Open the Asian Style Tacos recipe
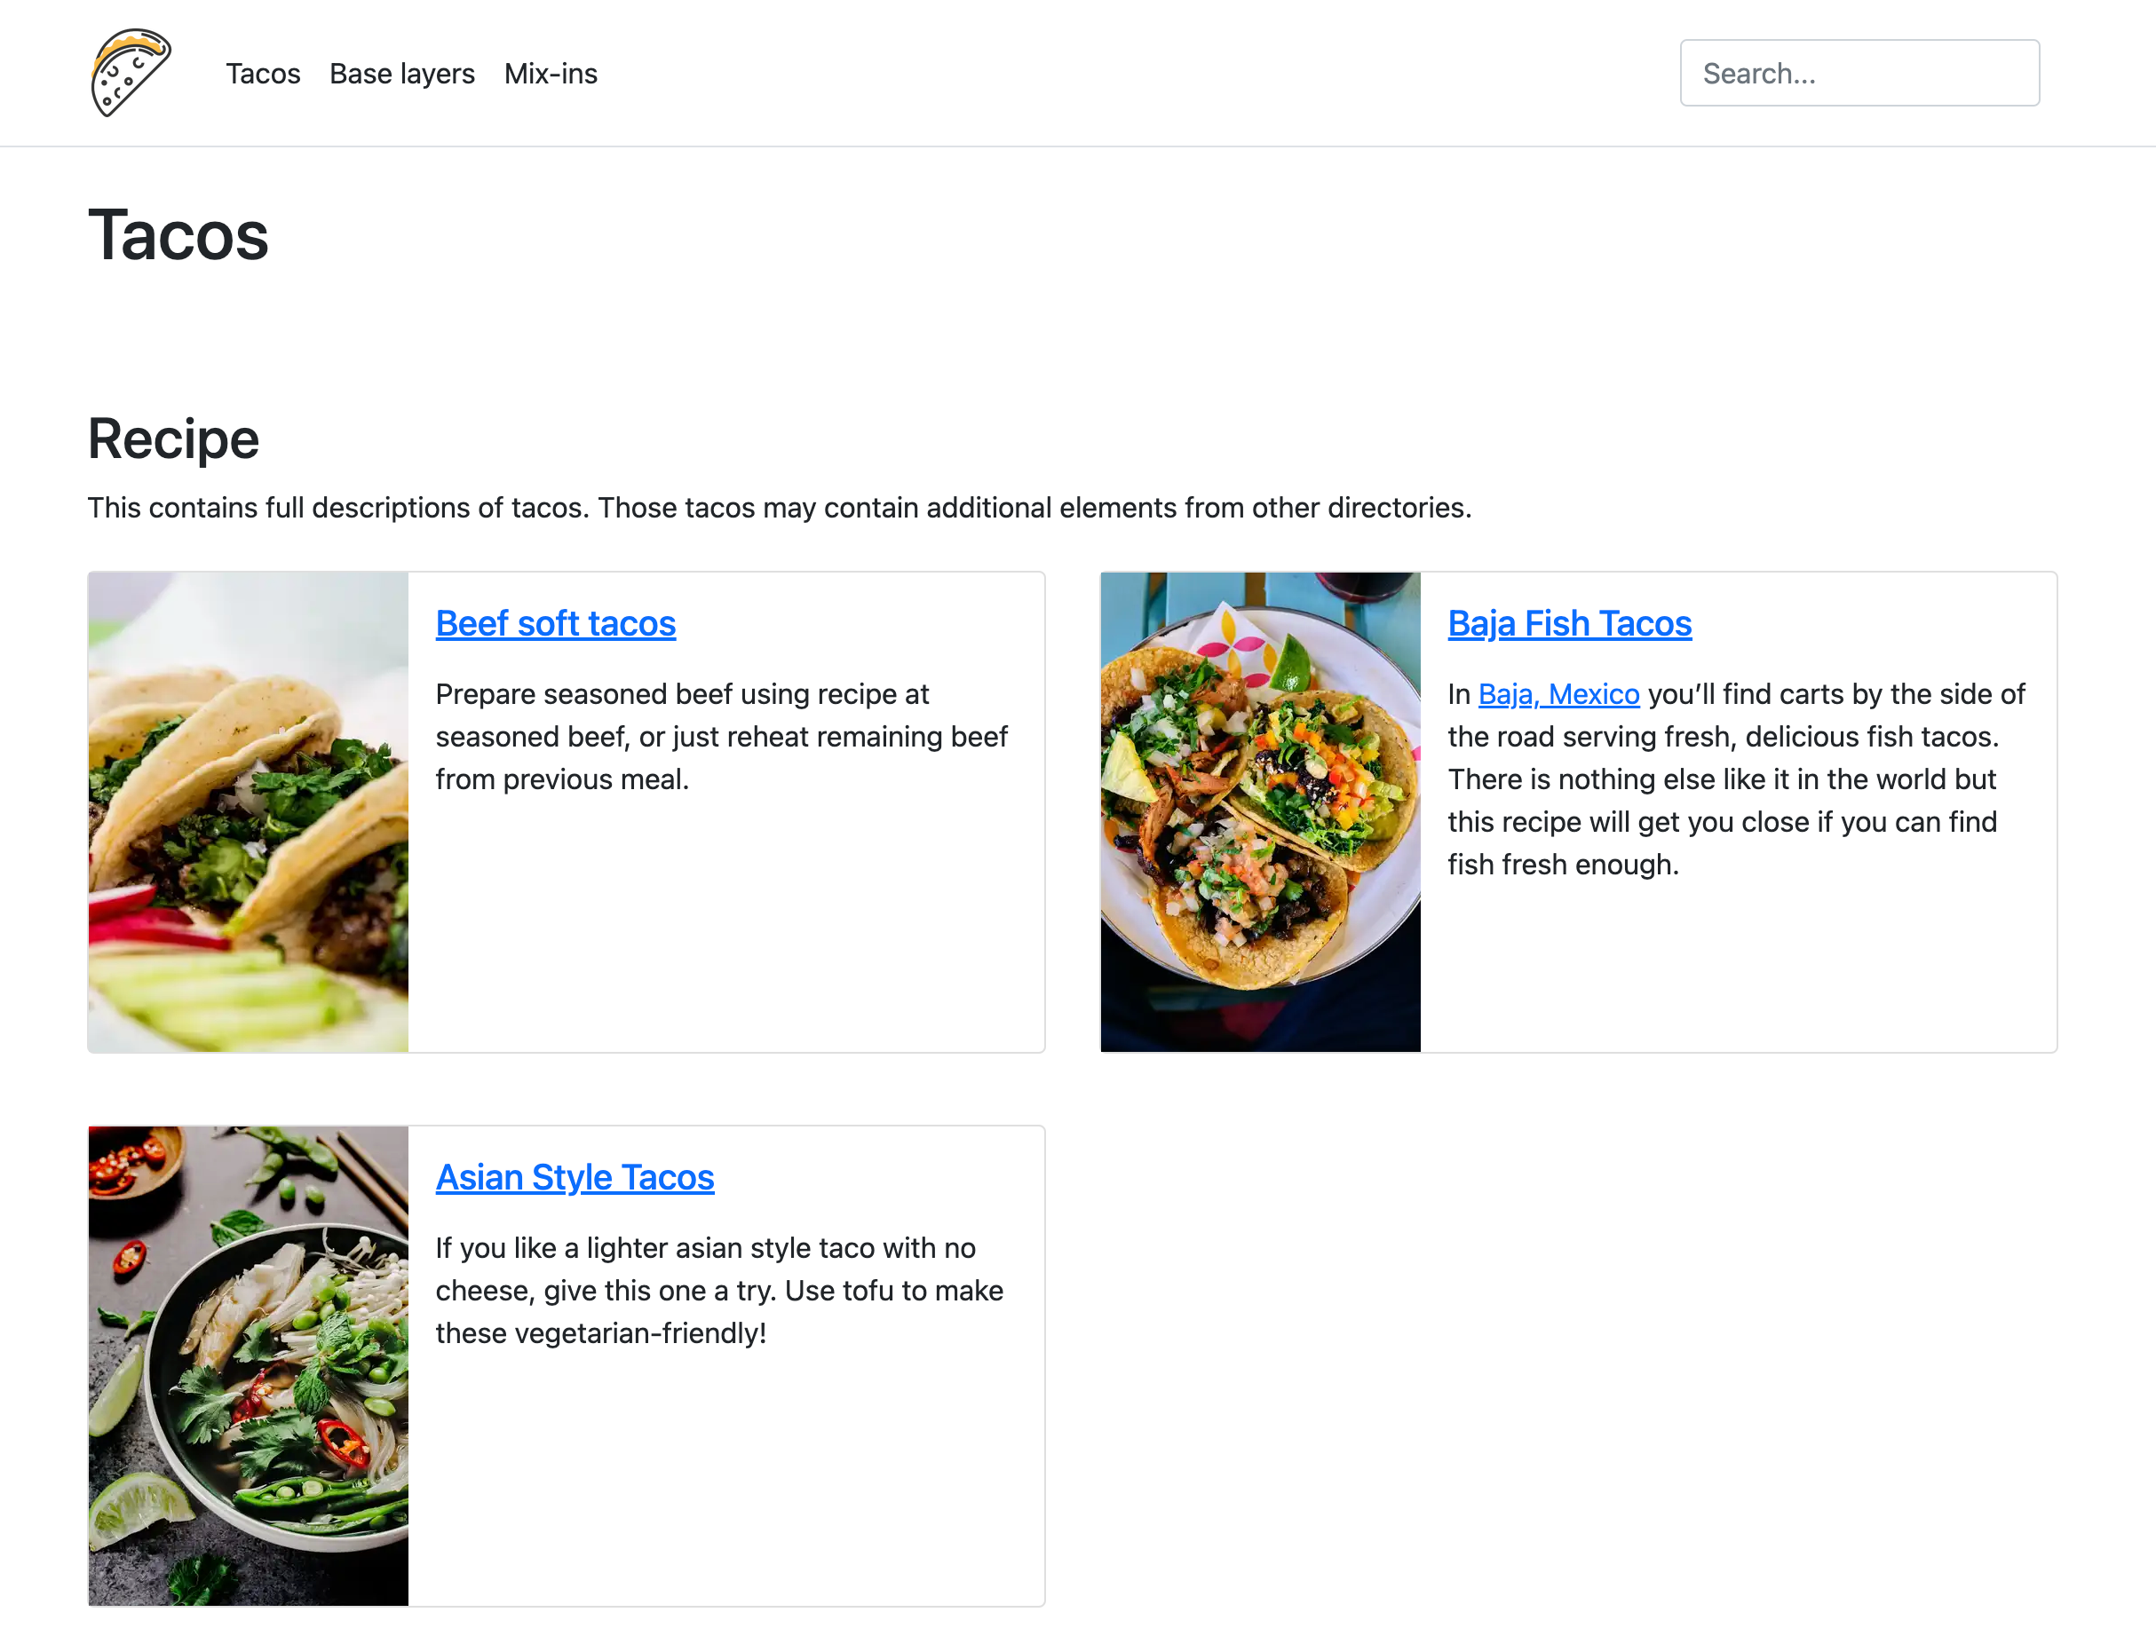The image size is (2156, 1636). pyautogui.click(x=575, y=1177)
